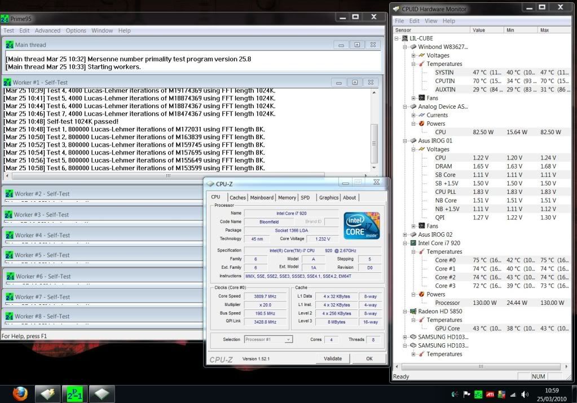This screenshot has width=577, height=403.
Task: Click the Hardware Monitor taskbar icon
Action: [x=48, y=394]
